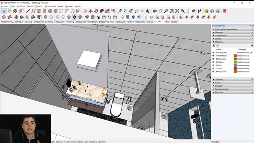The width and height of the screenshot is (254, 143).
Task: Expand the Estrutura panel
Action: tap(233, 92)
